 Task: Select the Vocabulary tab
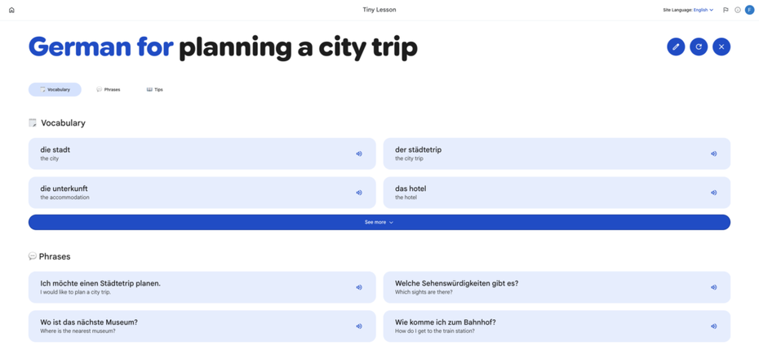(55, 90)
